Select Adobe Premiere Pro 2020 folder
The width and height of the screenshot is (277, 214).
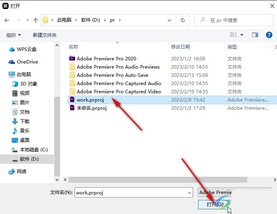point(107,58)
